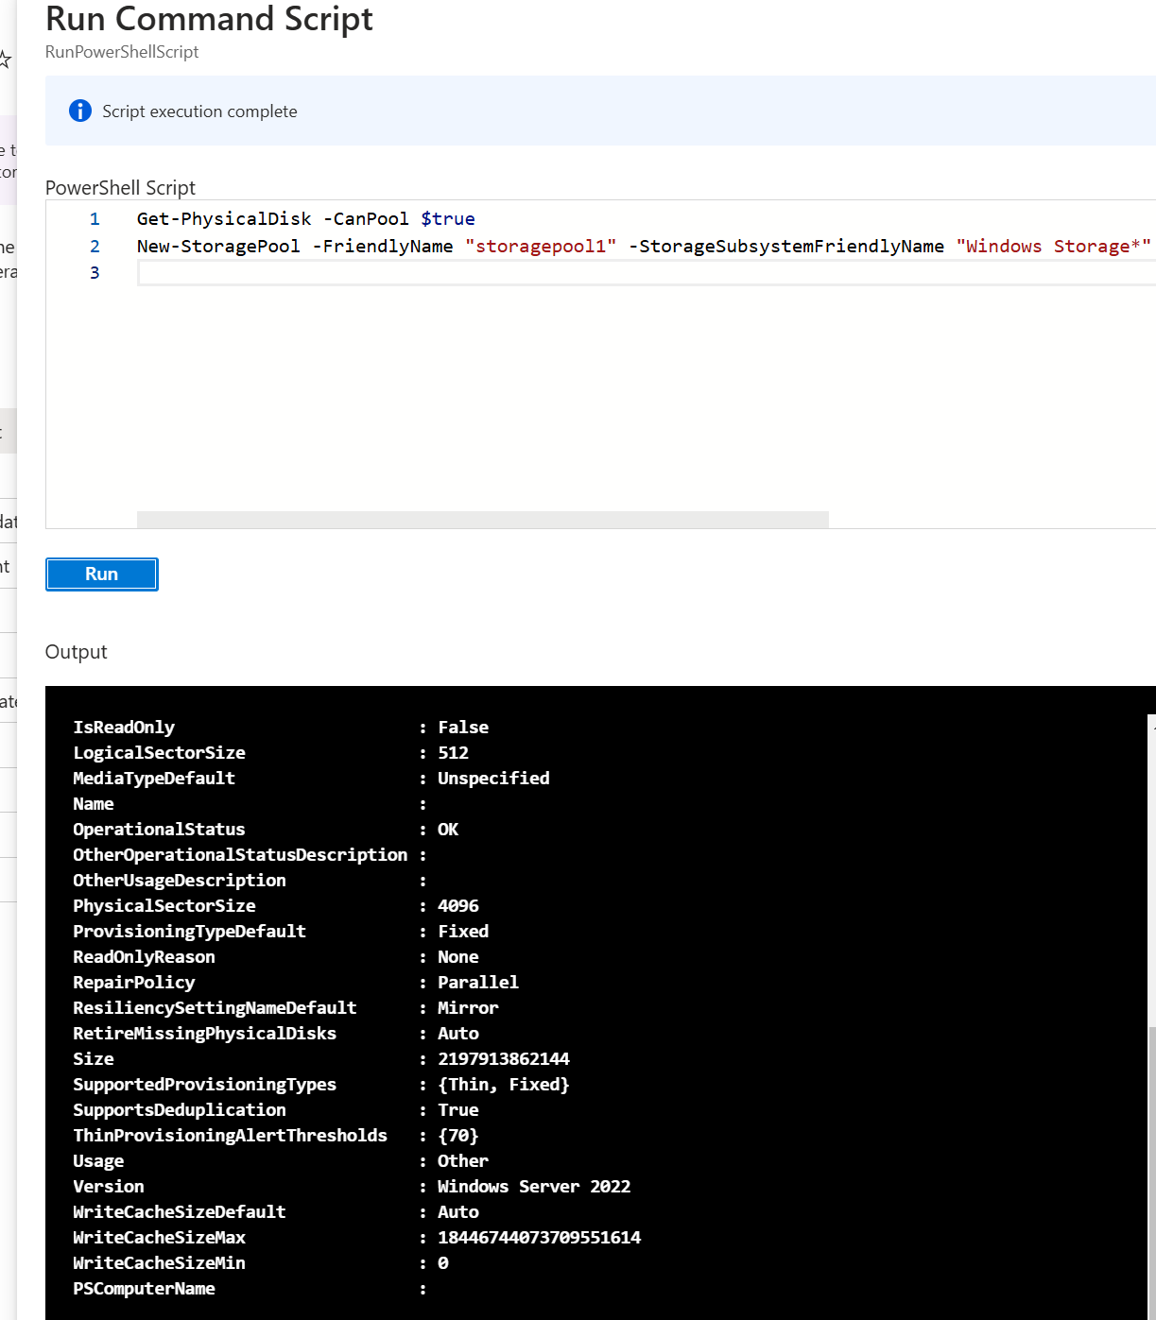Click into empty line 3 of script editor

click(646, 273)
